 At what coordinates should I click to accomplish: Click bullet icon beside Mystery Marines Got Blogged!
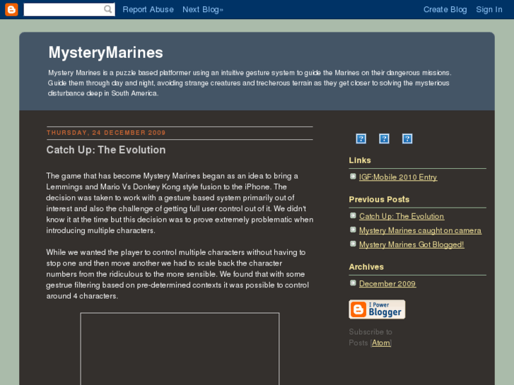coord(353,244)
